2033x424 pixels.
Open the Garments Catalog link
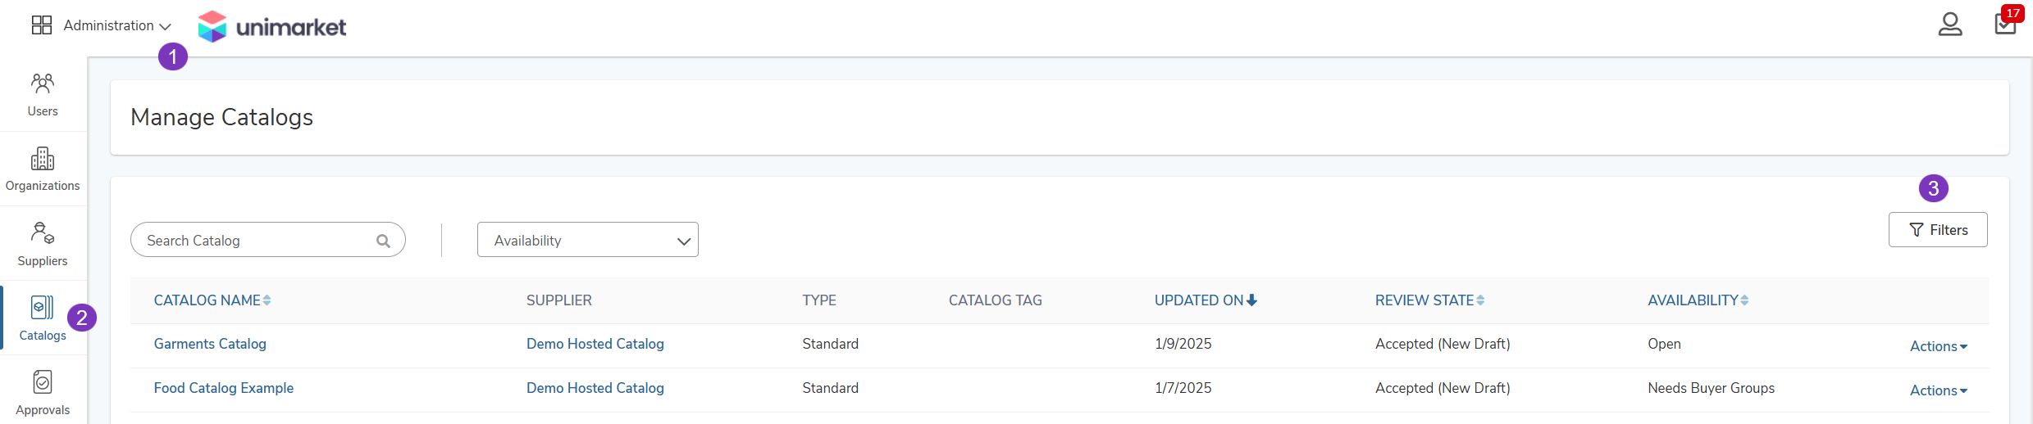(210, 344)
